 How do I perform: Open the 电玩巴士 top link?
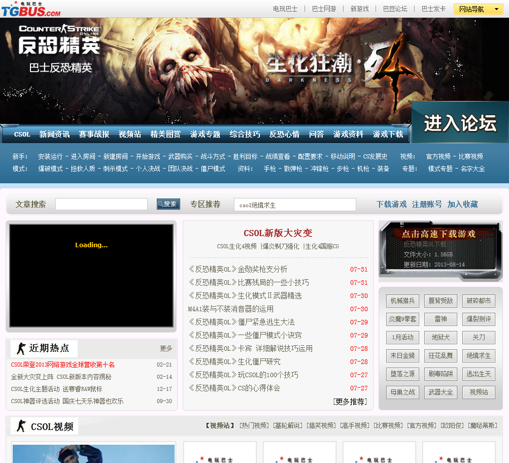coord(285,9)
